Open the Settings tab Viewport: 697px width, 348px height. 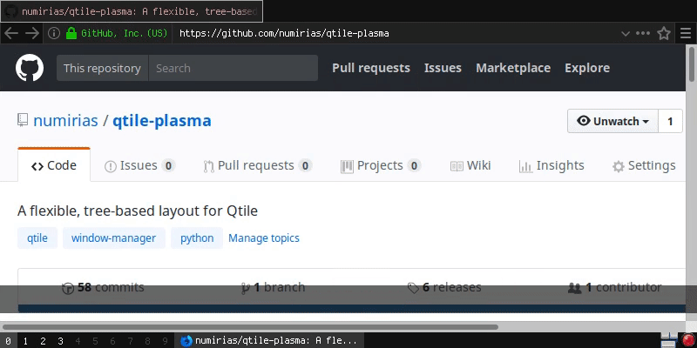644,165
